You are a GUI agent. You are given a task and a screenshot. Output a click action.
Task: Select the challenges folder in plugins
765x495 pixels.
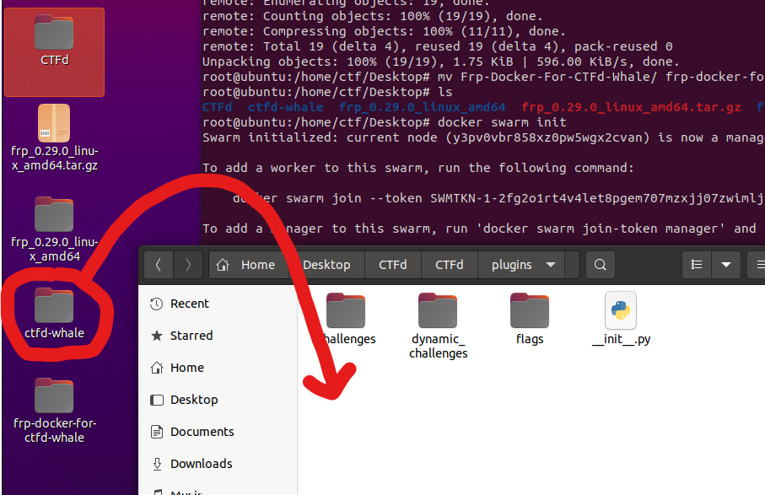click(346, 319)
